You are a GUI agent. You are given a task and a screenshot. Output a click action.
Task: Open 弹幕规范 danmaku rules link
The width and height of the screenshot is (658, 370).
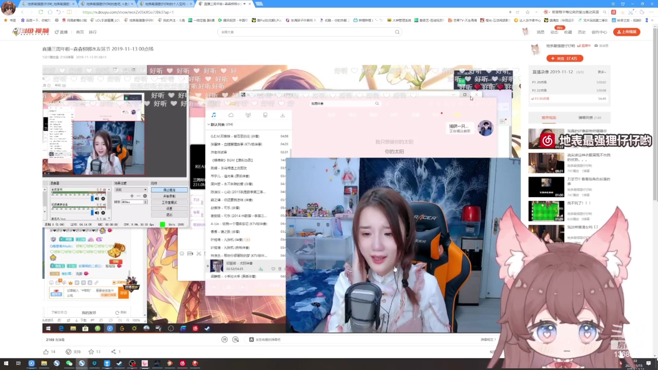click(x=488, y=340)
